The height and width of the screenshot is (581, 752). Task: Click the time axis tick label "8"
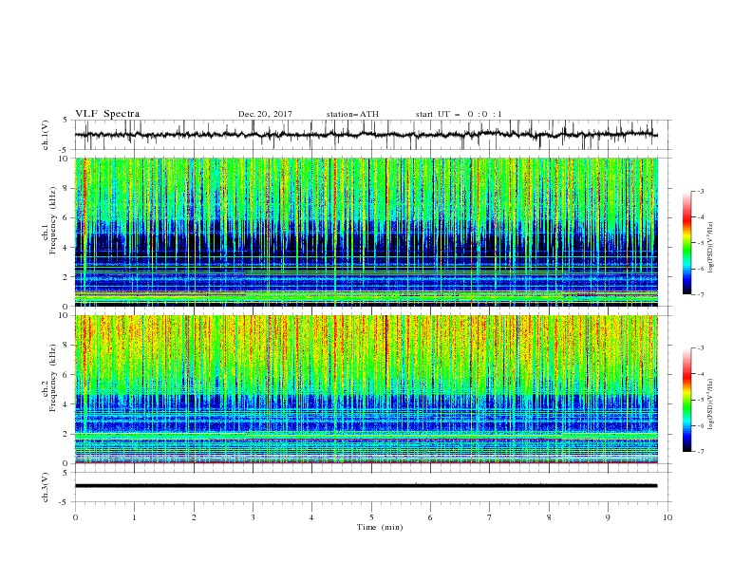549,517
